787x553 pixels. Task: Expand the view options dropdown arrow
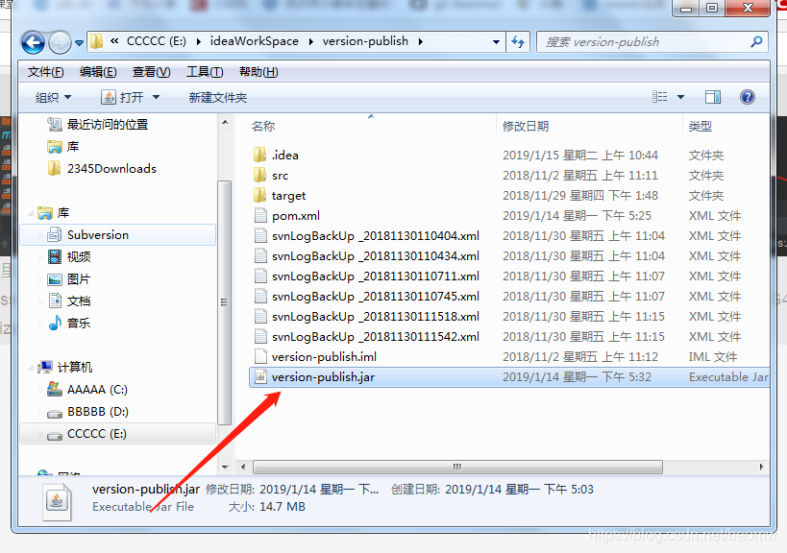coord(680,97)
